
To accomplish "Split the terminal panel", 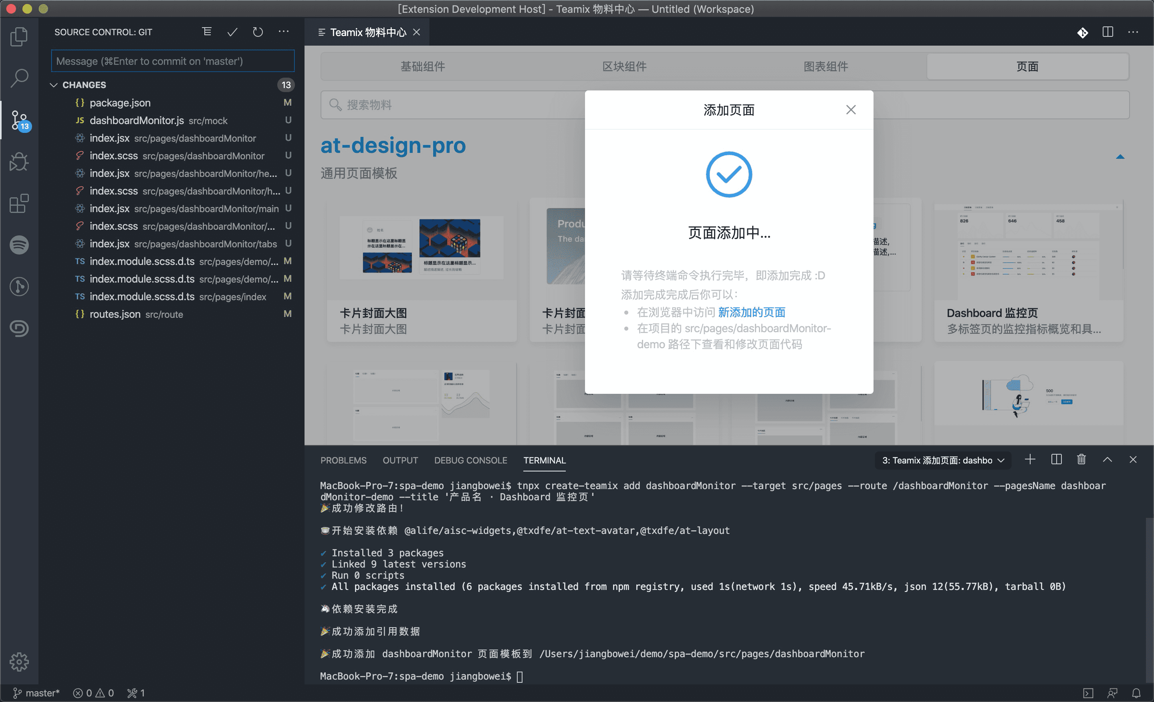I will click(1056, 459).
